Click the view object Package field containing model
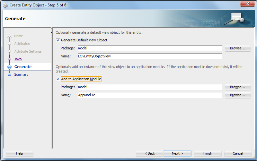 click(x=150, y=48)
